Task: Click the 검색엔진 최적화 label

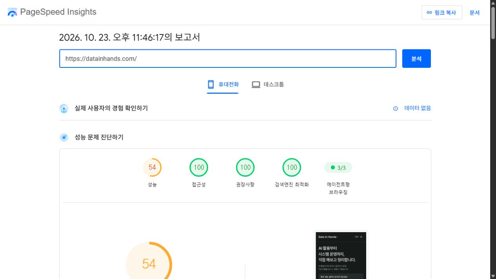Action: click(292, 185)
